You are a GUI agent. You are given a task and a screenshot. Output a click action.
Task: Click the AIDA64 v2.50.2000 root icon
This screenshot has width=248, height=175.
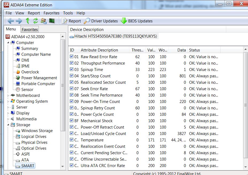coord(8,37)
